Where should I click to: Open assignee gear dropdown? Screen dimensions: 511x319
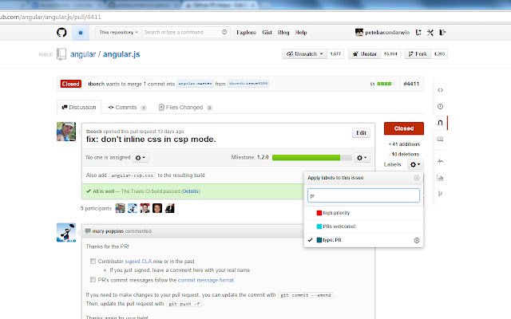tap(141, 158)
